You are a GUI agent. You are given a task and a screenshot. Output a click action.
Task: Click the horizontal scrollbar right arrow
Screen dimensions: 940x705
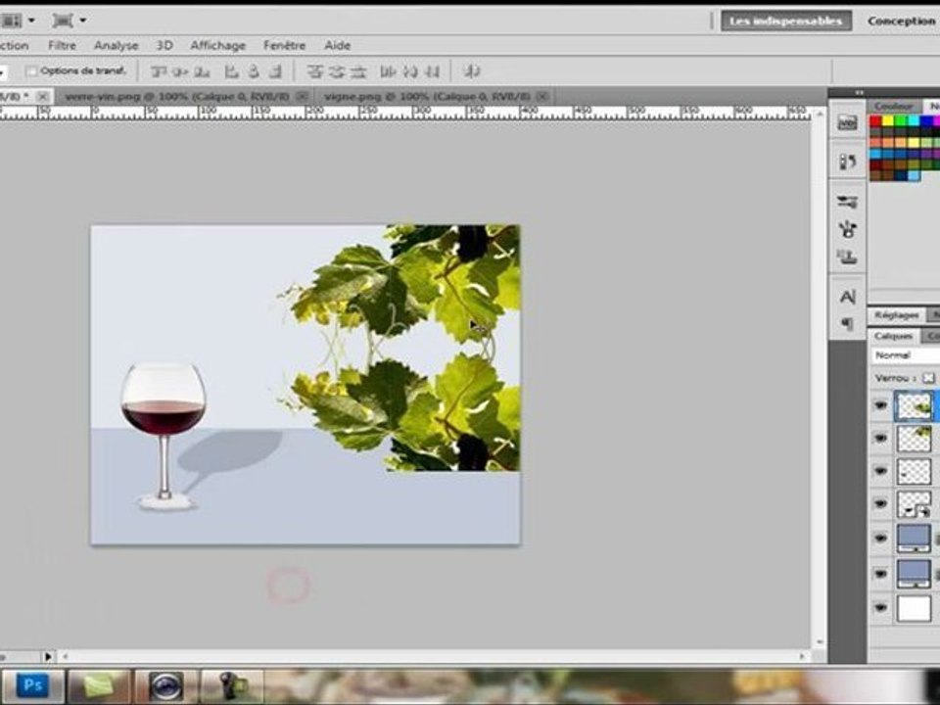(x=802, y=656)
